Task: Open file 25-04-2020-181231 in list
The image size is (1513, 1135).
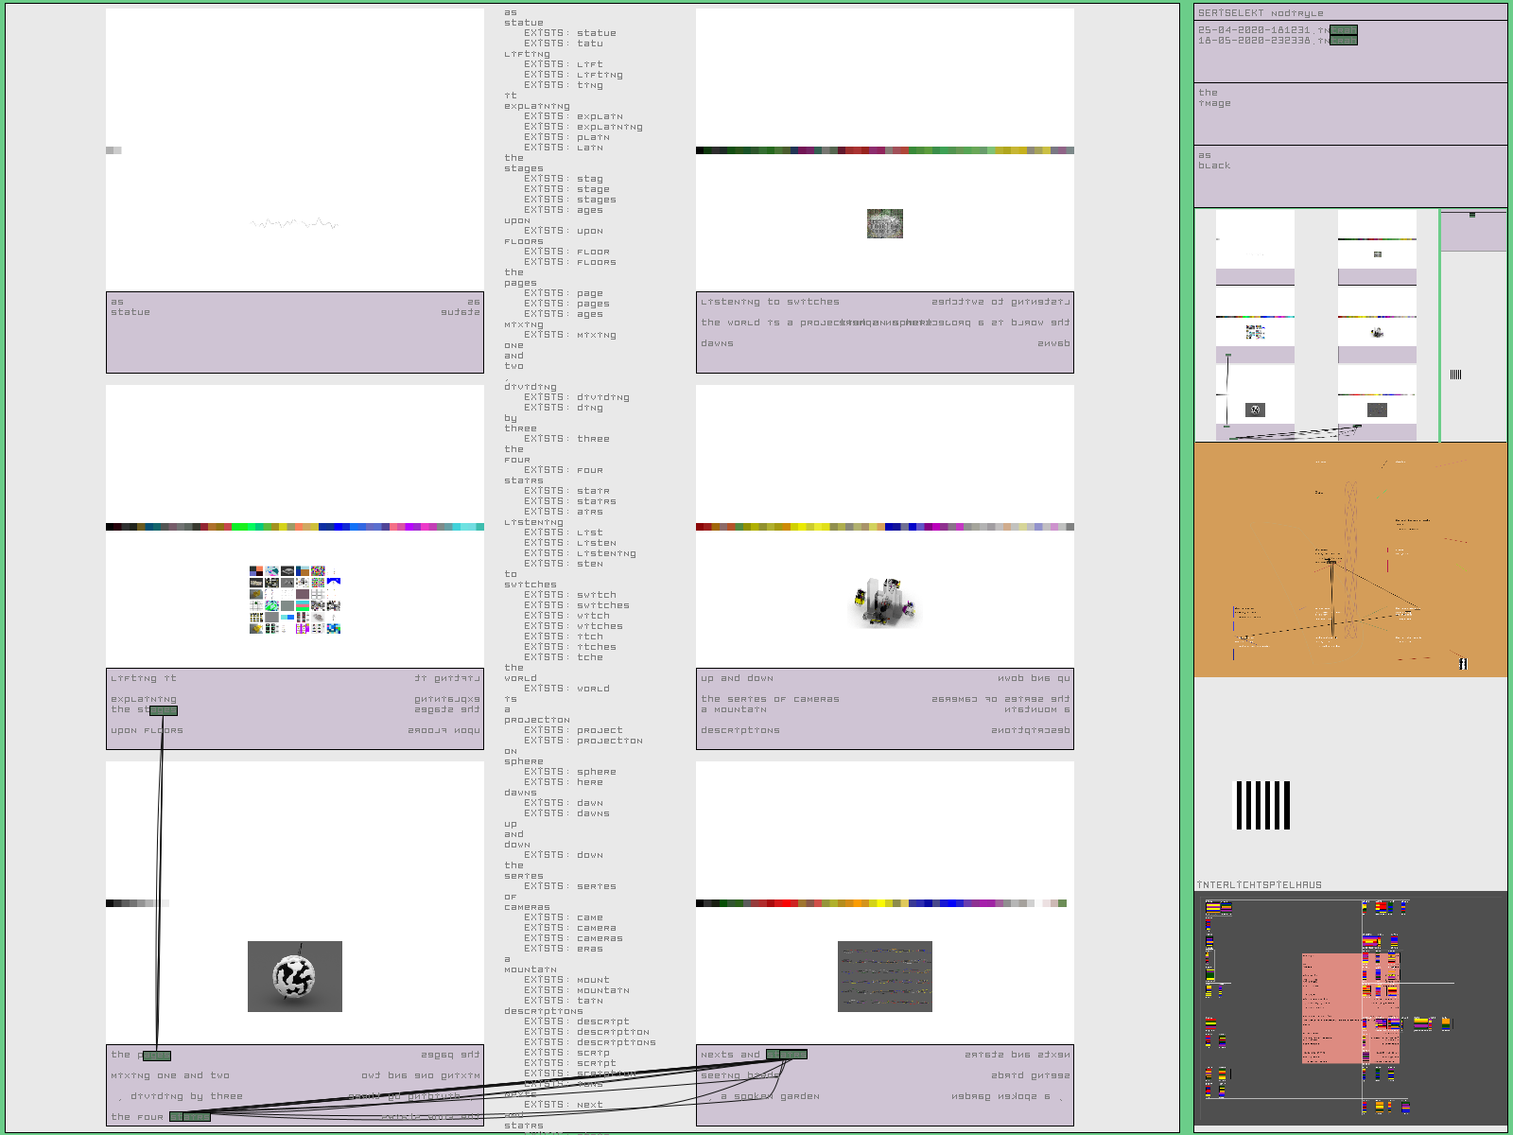Action: [x=1262, y=30]
